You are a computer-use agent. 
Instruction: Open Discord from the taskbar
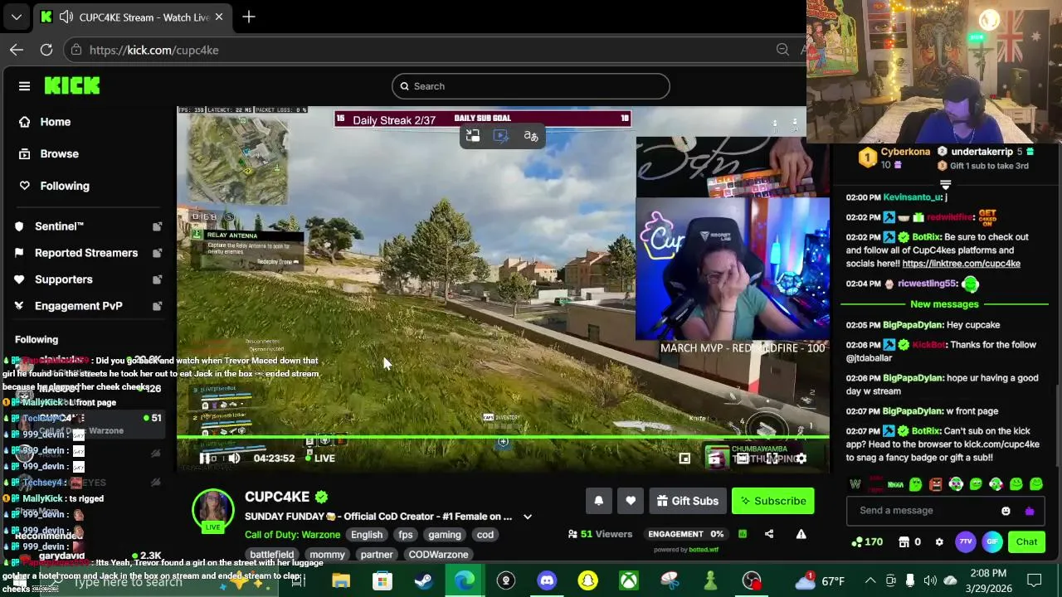(x=547, y=580)
